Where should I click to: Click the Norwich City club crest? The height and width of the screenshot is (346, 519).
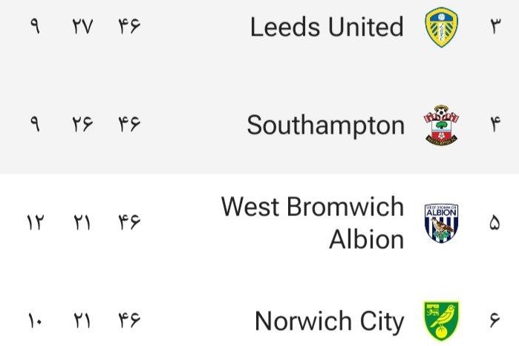[x=441, y=321]
